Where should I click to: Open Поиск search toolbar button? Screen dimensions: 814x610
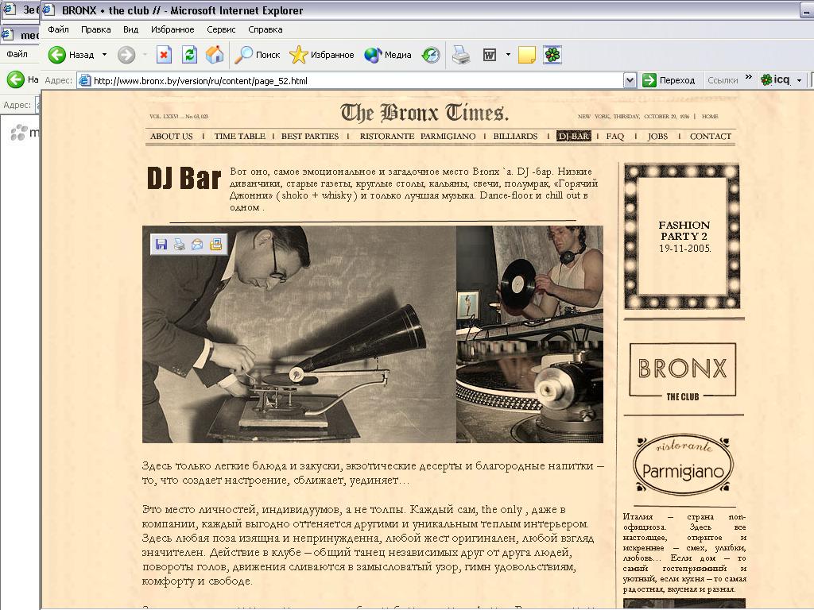pos(257,55)
